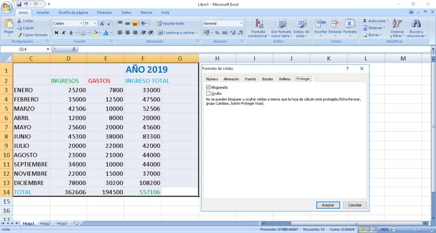Undo the last action
Screen dimensions: 436x233
click(x=26, y=4)
